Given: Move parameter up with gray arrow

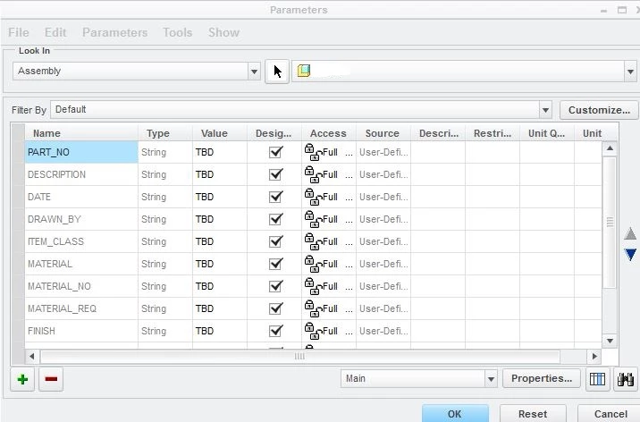Looking at the screenshot, I should [x=630, y=234].
